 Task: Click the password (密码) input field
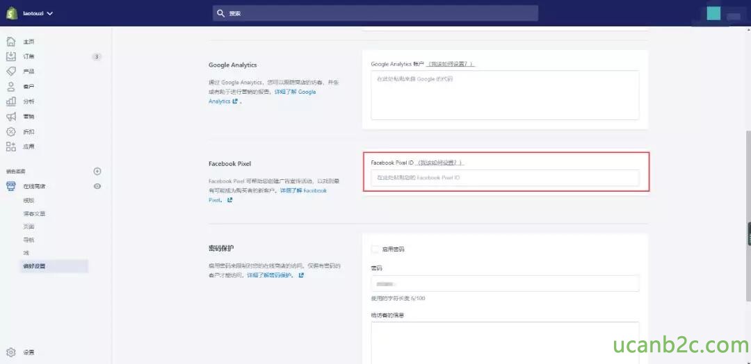[x=505, y=283]
